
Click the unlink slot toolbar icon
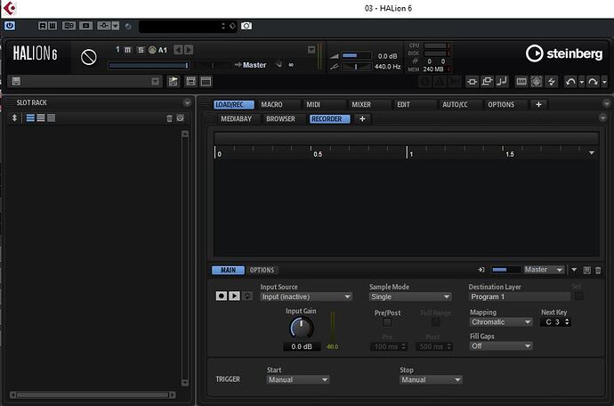pyautogui.click(x=473, y=82)
